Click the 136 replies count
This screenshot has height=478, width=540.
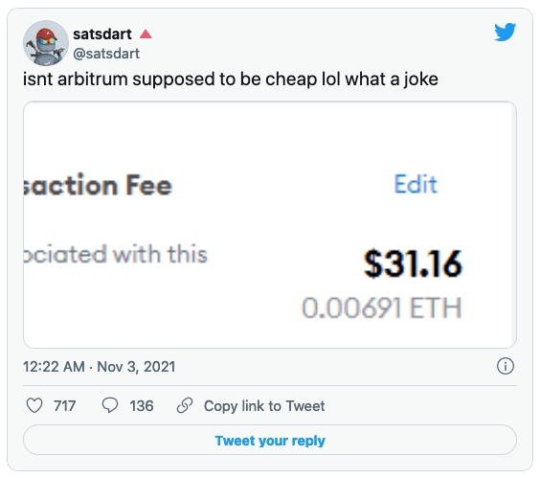142,405
